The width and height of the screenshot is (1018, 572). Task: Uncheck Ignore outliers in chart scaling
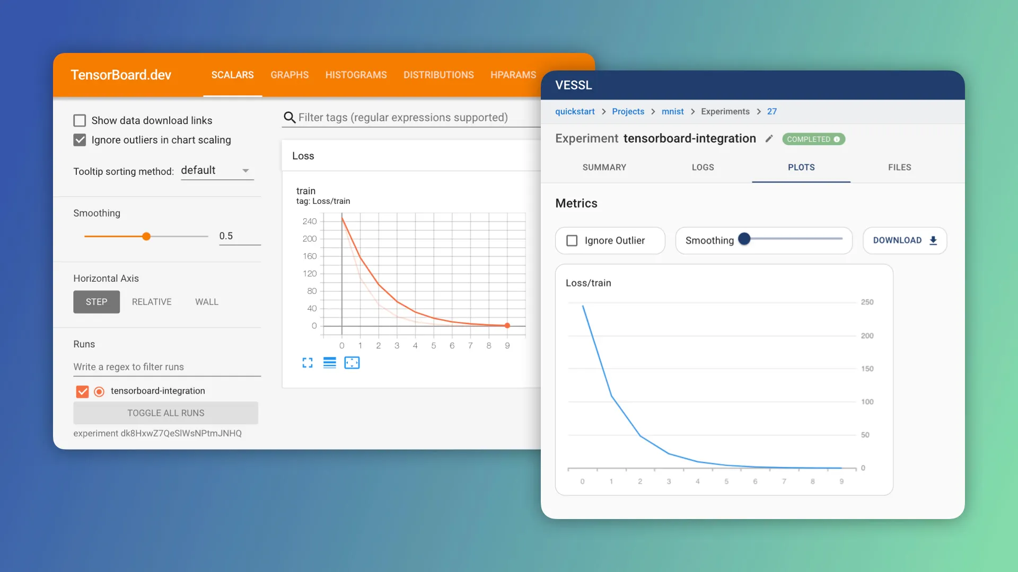tap(80, 140)
